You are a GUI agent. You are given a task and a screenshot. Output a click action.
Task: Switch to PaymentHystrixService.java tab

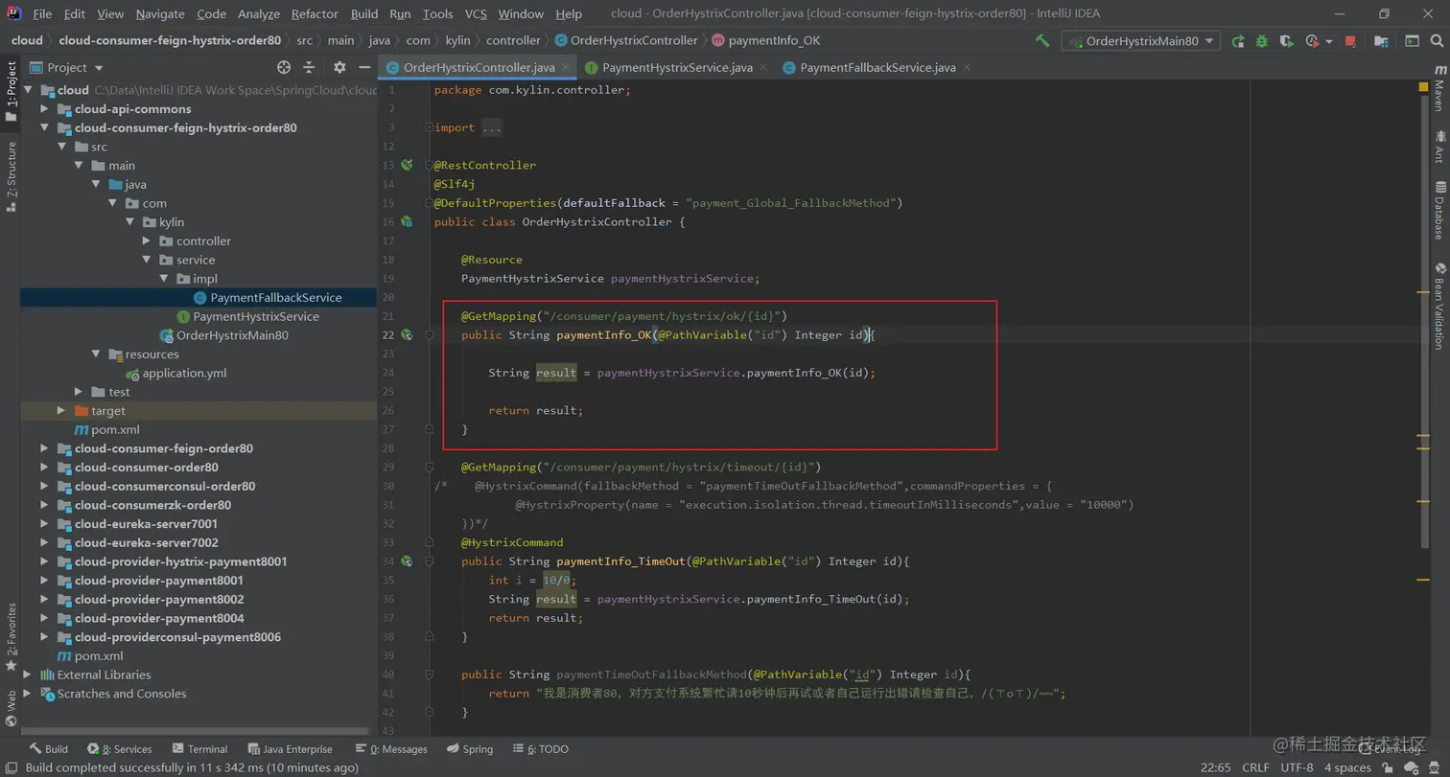click(677, 67)
